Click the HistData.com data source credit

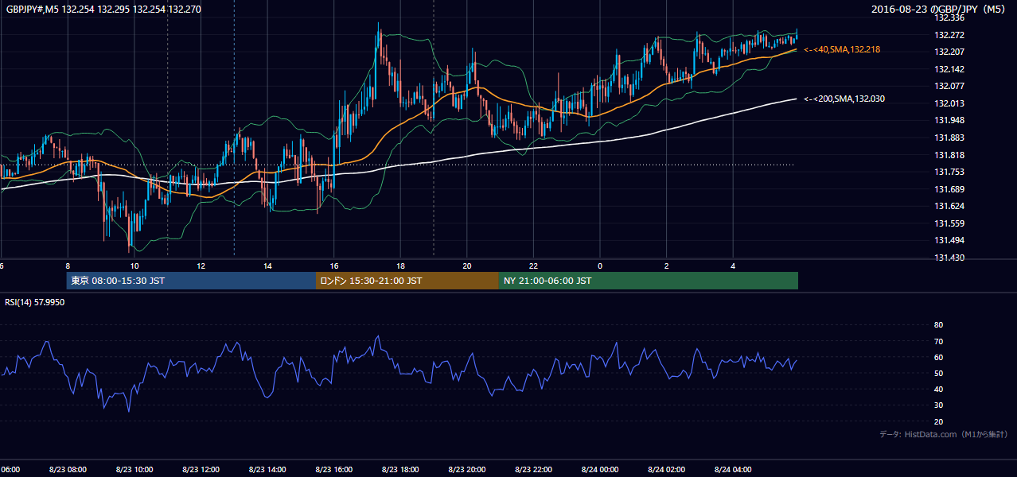pyautogui.click(x=944, y=434)
